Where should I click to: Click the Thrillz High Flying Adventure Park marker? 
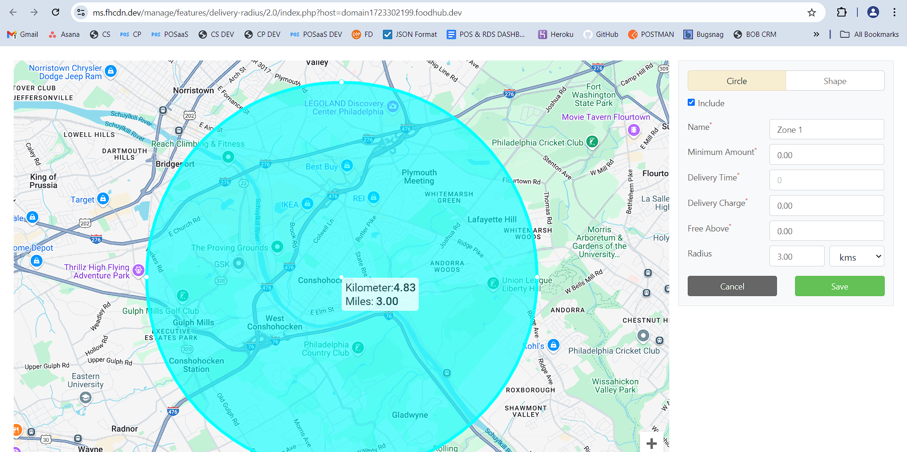(x=138, y=270)
